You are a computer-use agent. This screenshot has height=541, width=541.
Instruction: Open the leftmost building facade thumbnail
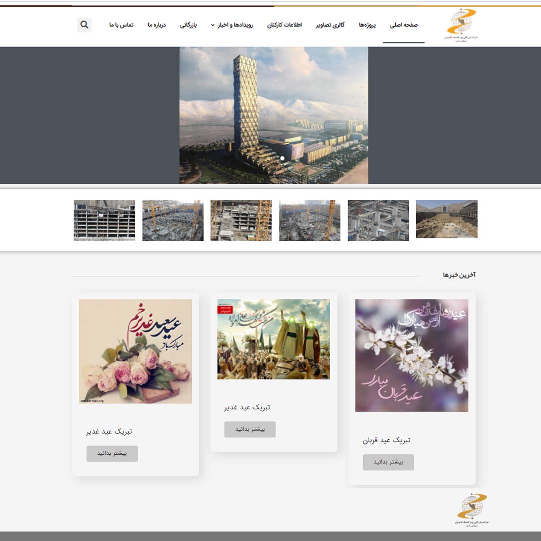(x=104, y=220)
